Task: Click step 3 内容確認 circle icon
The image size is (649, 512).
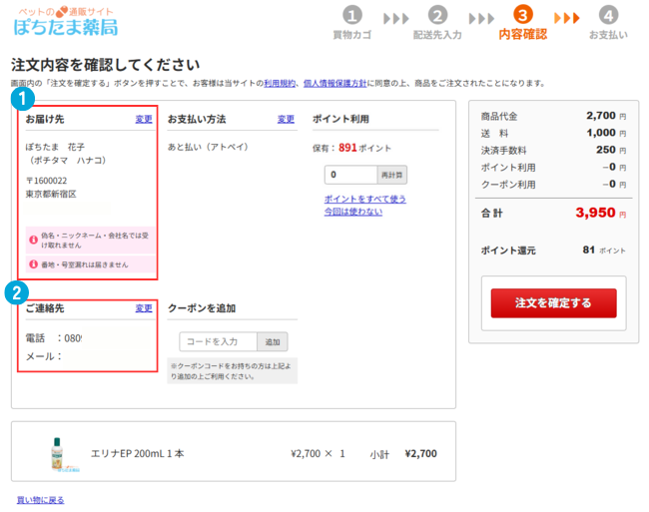Action: pos(523,16)
